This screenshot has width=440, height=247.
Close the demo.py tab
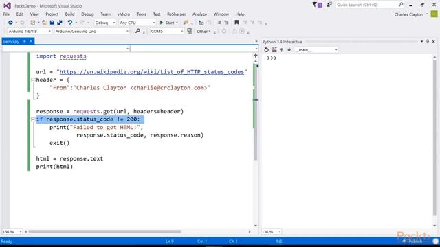point(31,41)
